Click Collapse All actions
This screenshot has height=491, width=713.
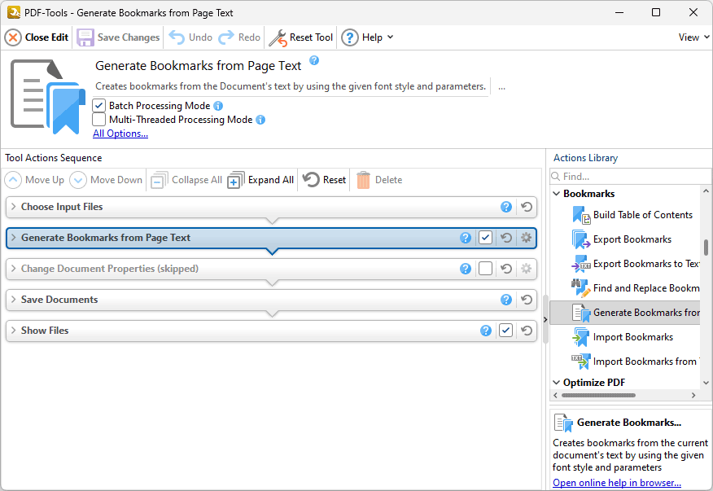(186, 180)
